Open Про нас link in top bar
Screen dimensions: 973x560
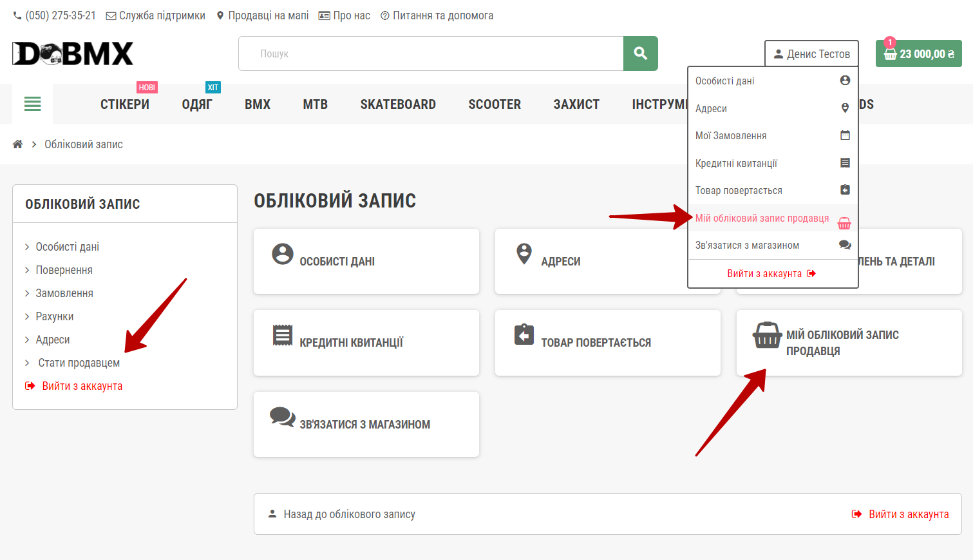tap(345, 15)
